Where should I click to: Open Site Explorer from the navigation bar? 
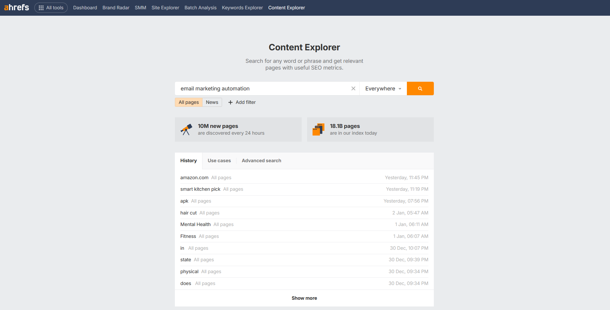[x=165, y=8]
